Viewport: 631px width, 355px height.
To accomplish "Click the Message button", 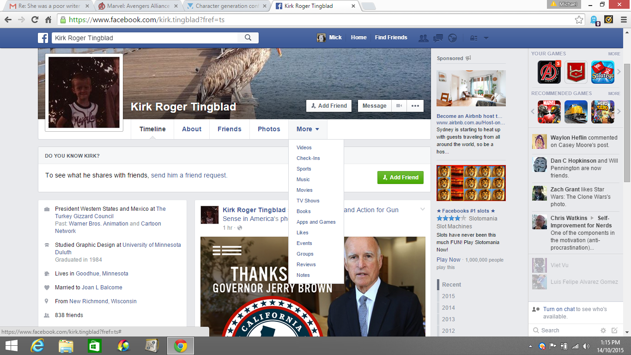I will pyautogui.click(x=375, y=106).
